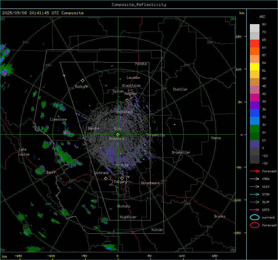Pick the bright red swatch in the dBZ scale
The height and width of the screenshot is (260, 278).
[x=255, y=43]
